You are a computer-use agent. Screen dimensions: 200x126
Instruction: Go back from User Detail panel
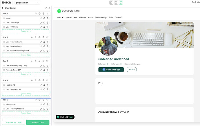point(2,8)
